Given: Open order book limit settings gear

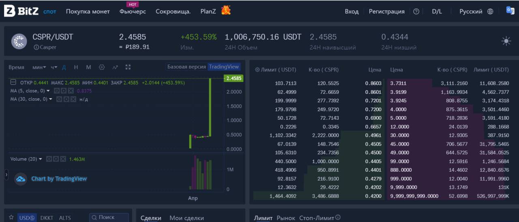Looking at the screenshot, I should [257, 70].
